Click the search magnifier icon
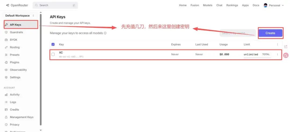The width and height of the screenshot is (290, 132). click(x=37, y=5)
